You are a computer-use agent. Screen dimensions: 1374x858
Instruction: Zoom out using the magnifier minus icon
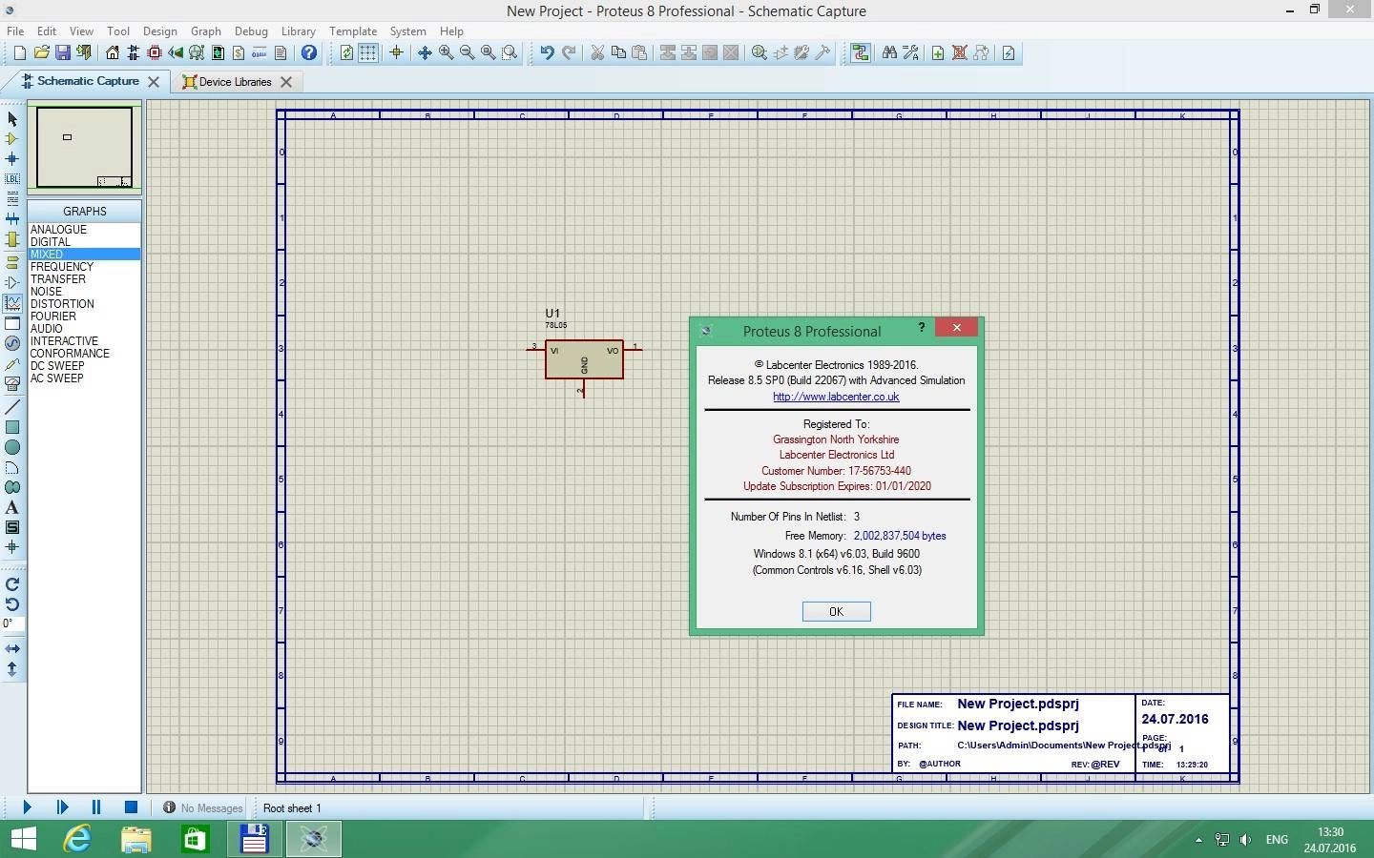point(467,52)
